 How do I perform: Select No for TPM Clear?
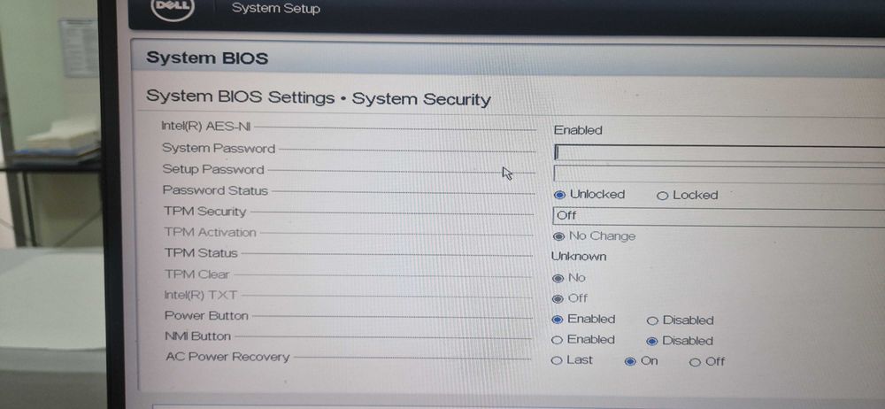(x=558, y=278)
